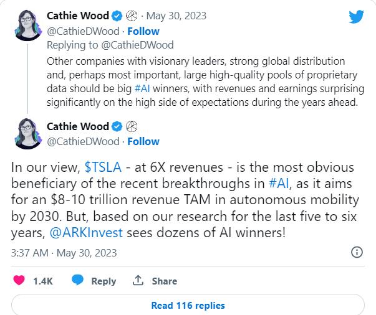The width and height of the screenshot is (376, 315).
Task: Click the May 30, 2023 date in the header
Action: tap(180, 16)
